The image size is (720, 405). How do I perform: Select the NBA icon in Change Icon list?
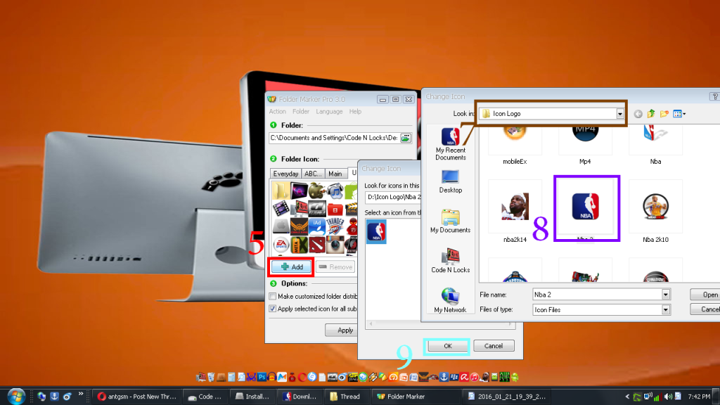click(x=376, y=231)
